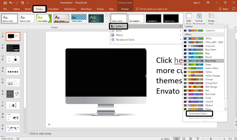Open Background Styles submenu entry
237x140 pixels.
pos(146,40)
